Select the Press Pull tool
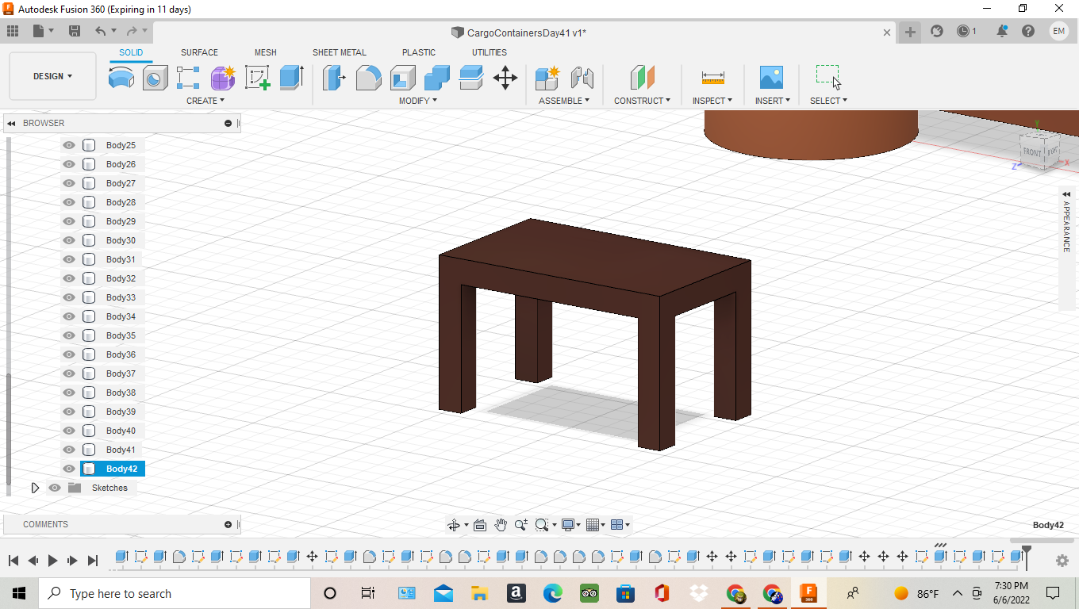 334,78
